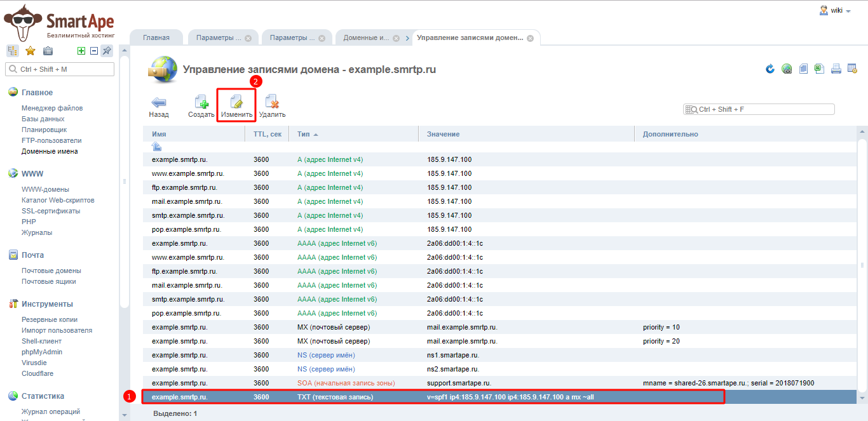Switch to the Главная tab
The image size is (868, 421).
156,37
